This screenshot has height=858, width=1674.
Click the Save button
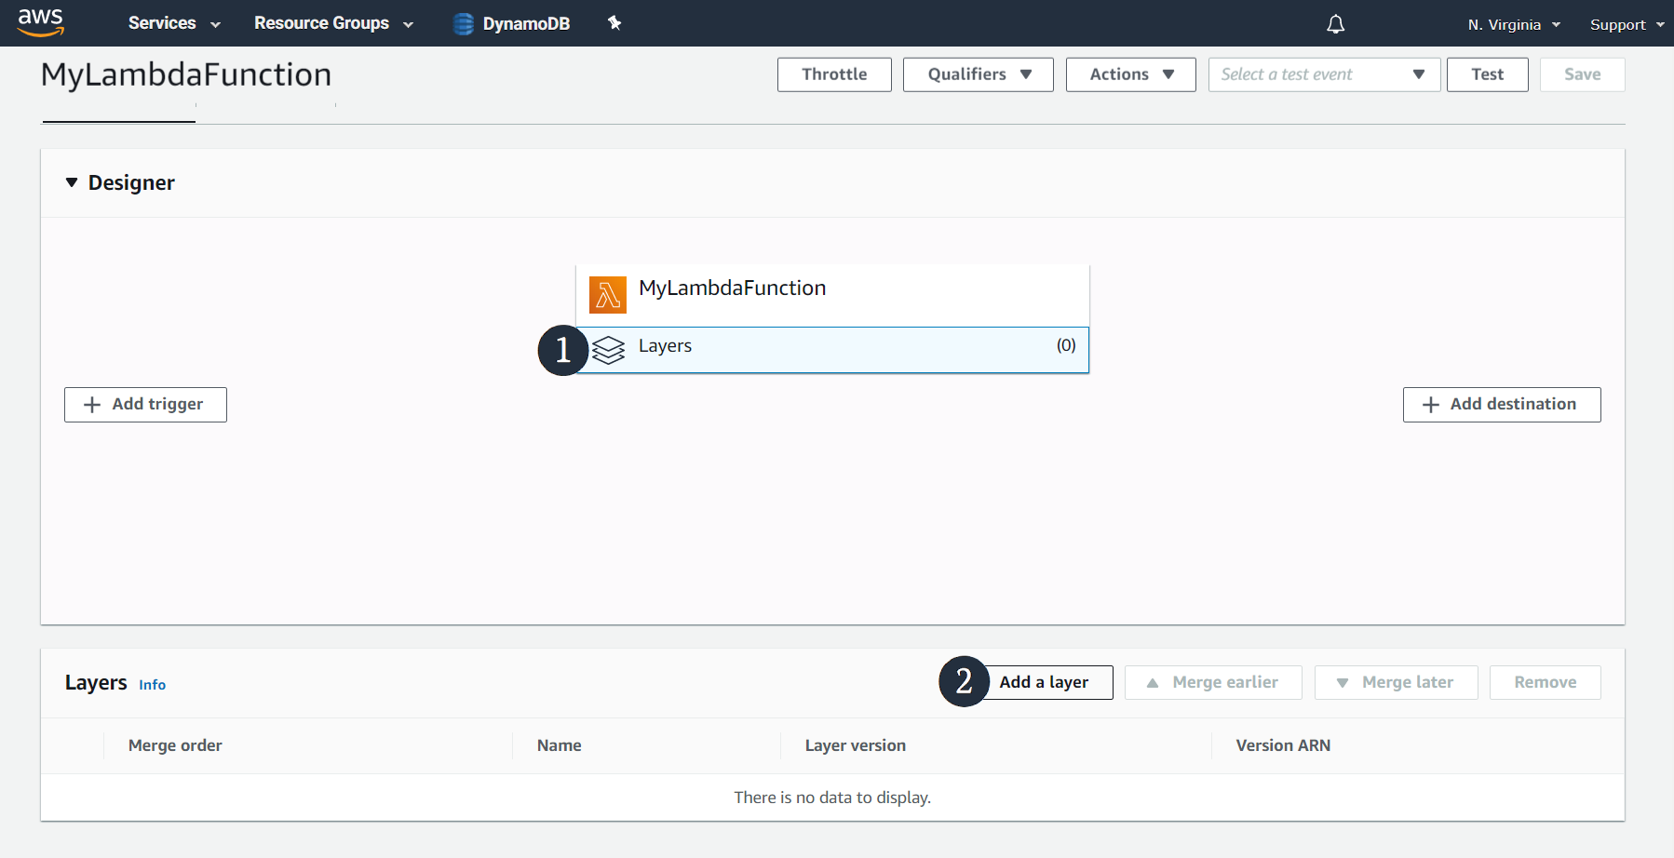click(x=1583, y=74)
